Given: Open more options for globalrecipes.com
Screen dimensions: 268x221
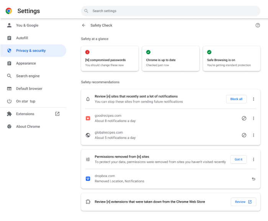Looking at the screenshot, I should tap(253, 135).
